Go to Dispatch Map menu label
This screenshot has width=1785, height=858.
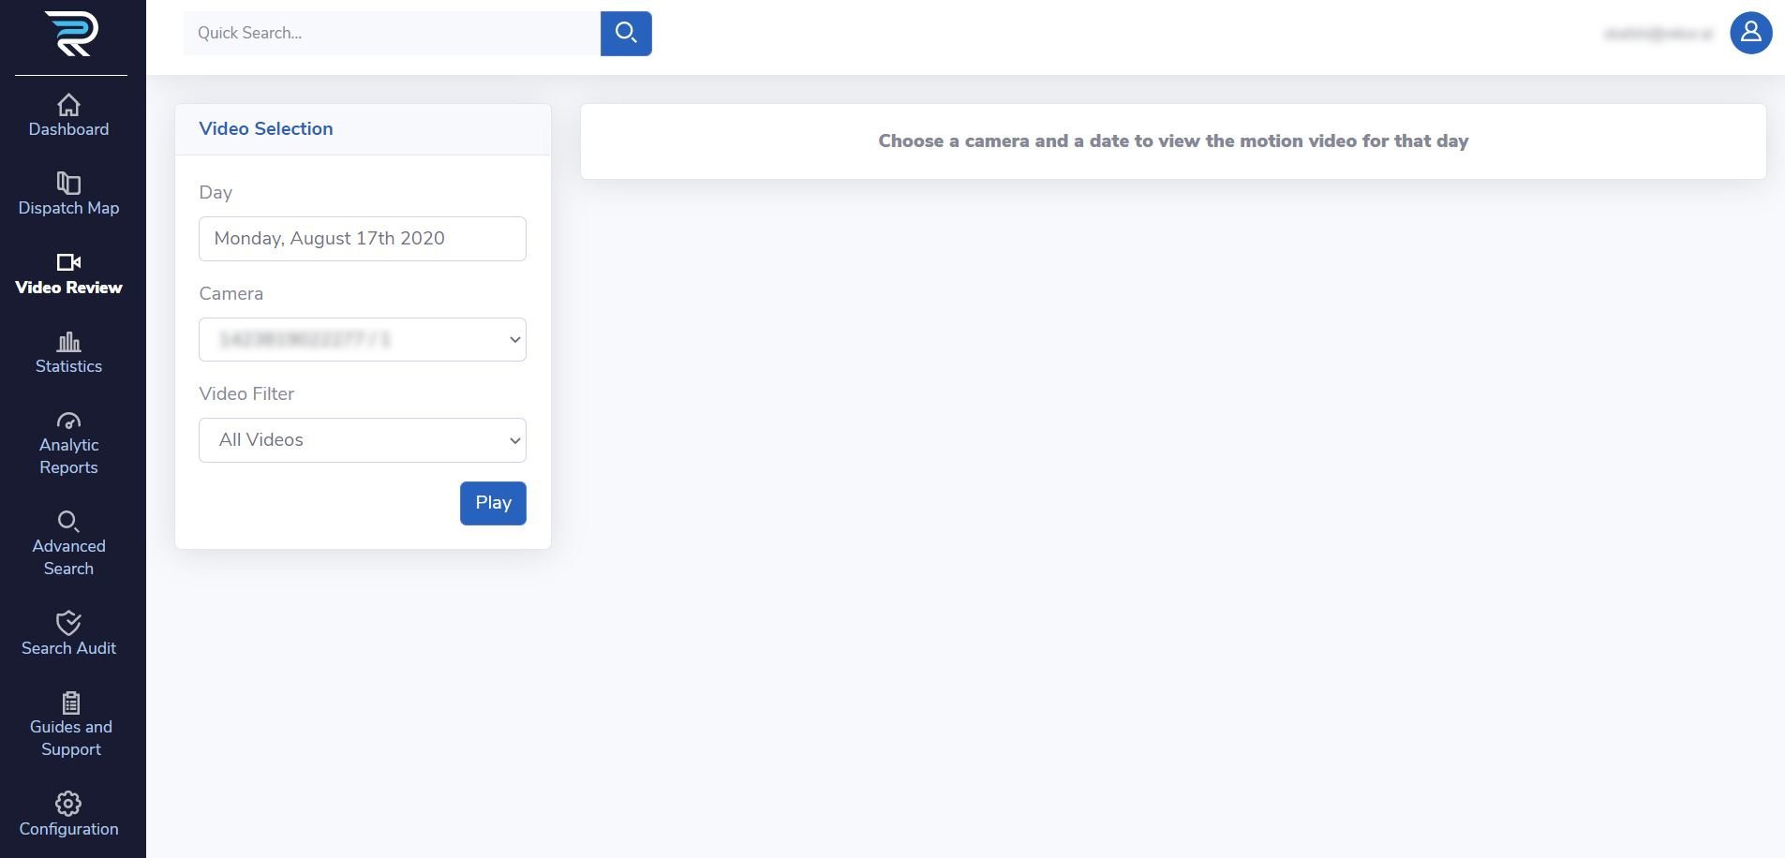pyautogui.click(x=68, y=208)
